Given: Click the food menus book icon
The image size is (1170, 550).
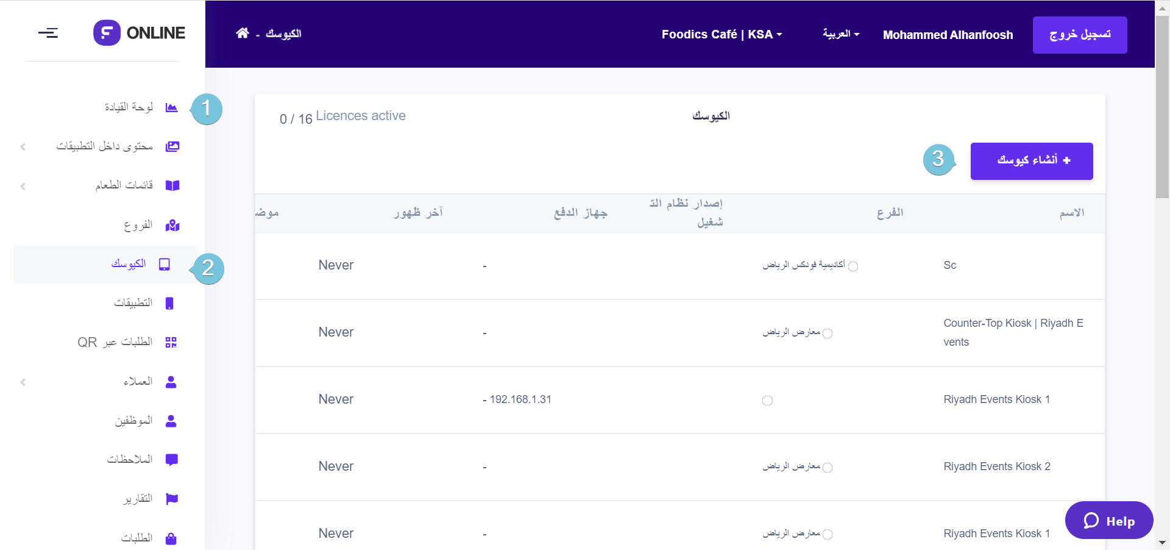Looking at the screenshot, I should 172,185.
